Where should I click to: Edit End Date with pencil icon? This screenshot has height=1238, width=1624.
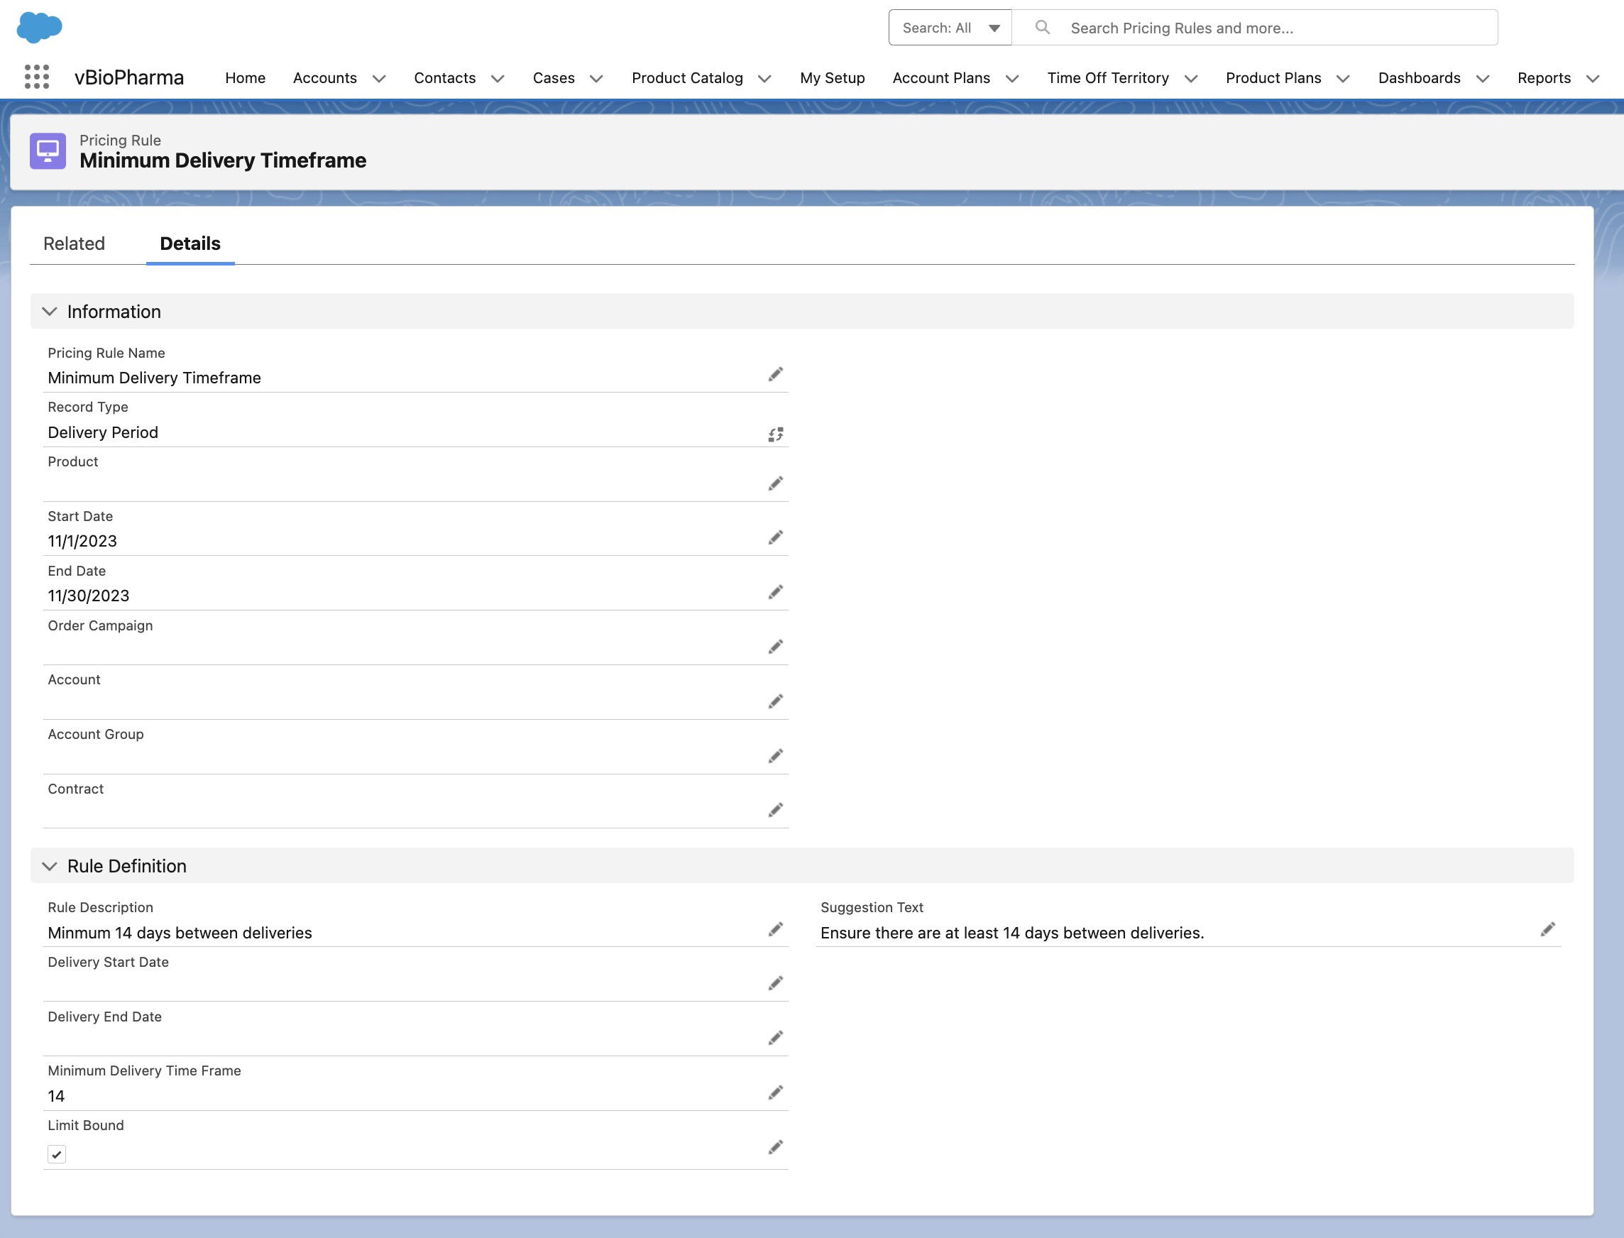coord(775,593)
